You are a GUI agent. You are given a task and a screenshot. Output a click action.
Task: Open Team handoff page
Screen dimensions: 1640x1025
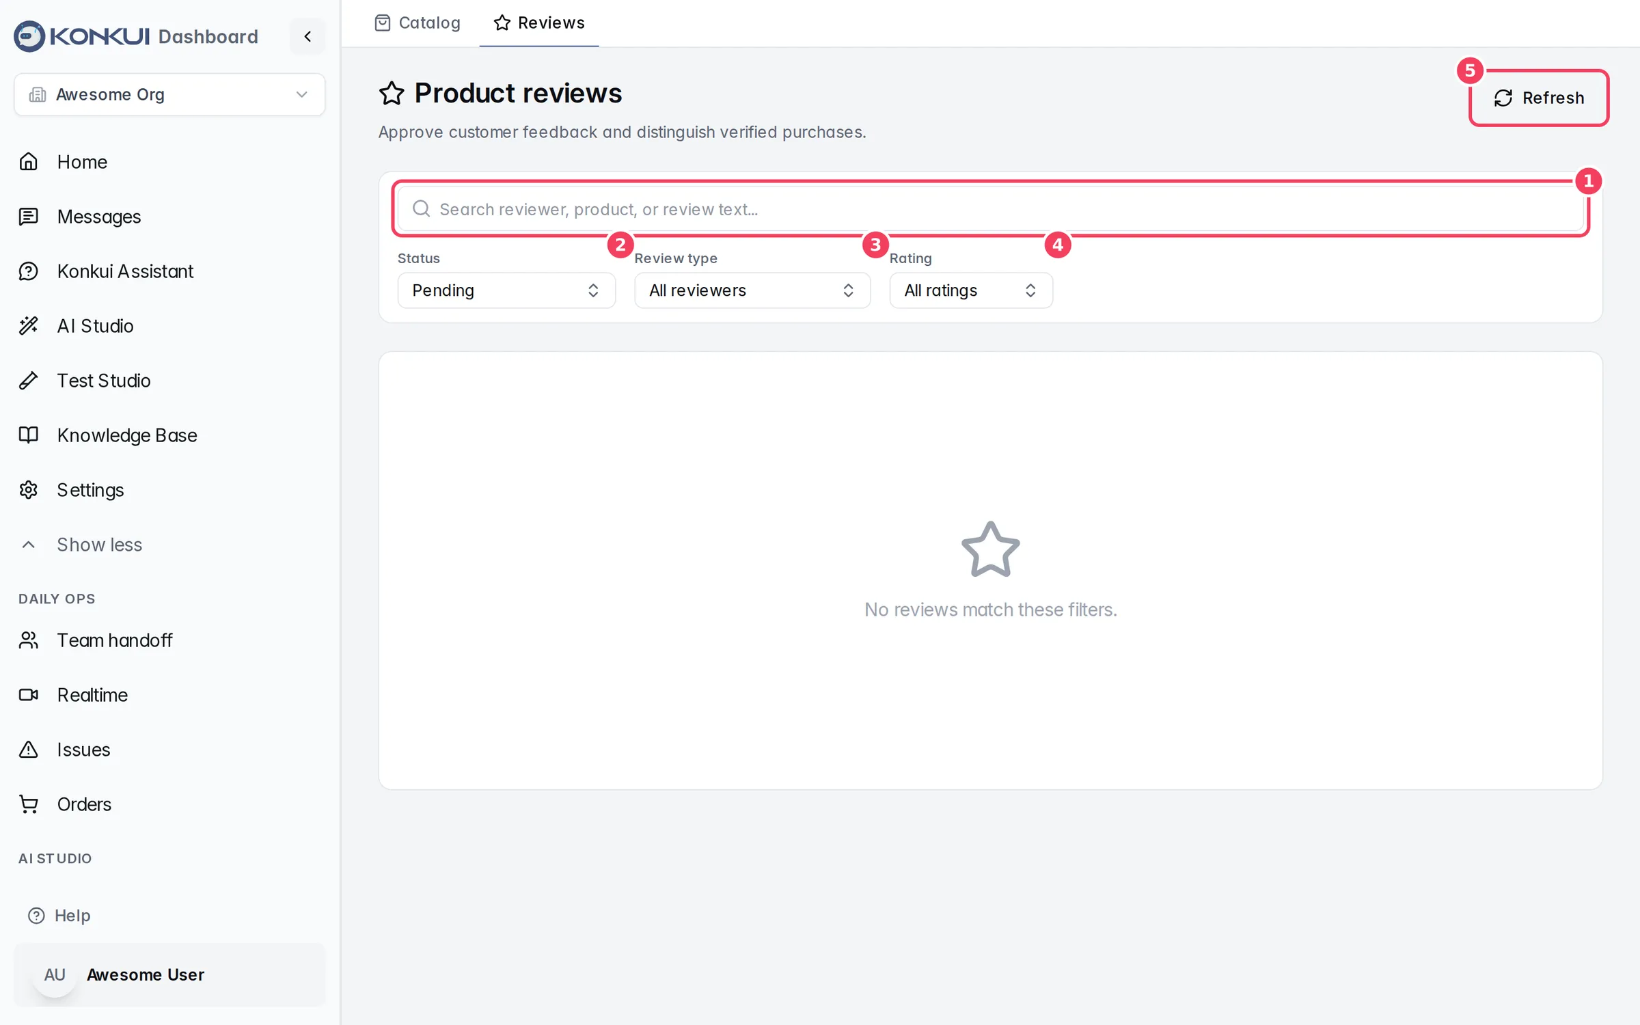coord(115,640)
